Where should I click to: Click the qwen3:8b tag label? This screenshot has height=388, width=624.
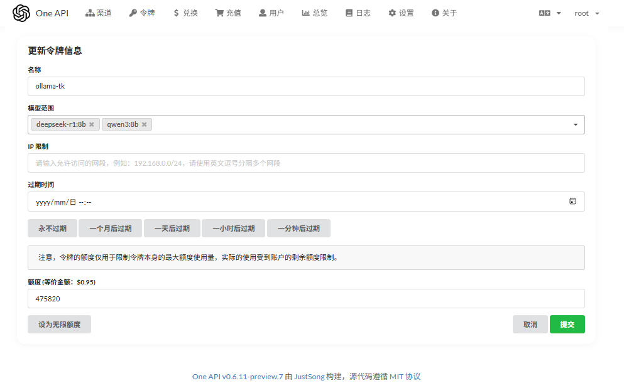coord(123,124)
